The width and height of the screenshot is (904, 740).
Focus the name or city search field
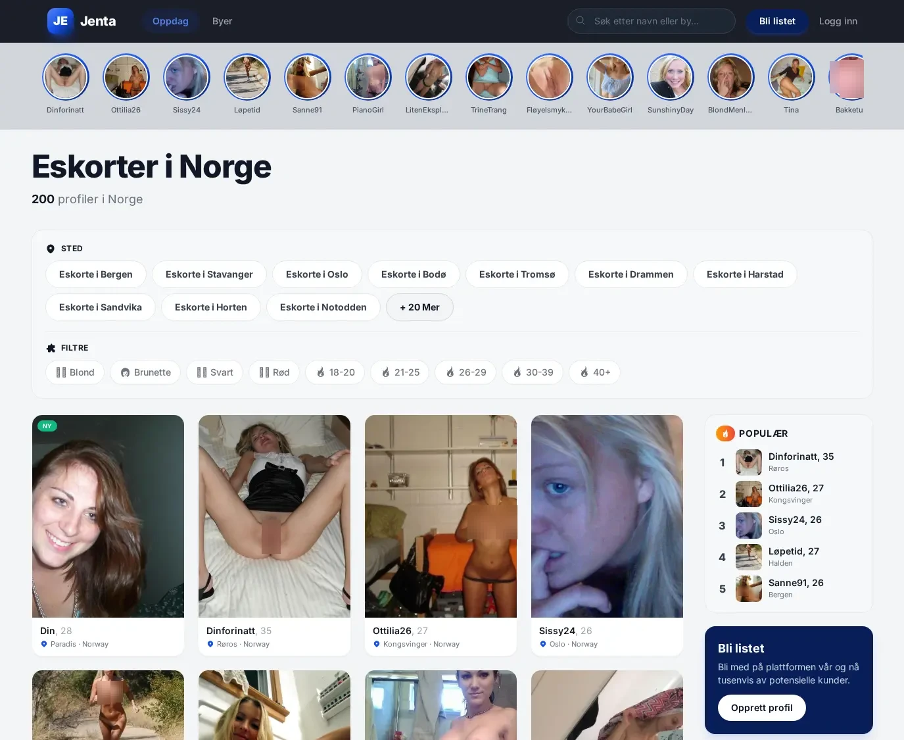click(652, 21)
